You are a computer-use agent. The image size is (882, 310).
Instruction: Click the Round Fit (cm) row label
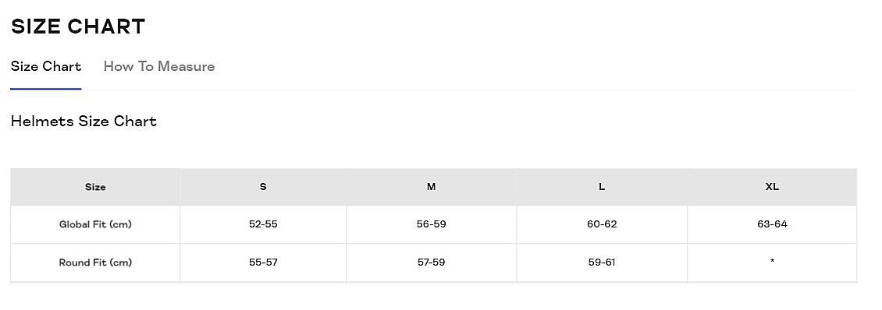(x=95, y=262)
